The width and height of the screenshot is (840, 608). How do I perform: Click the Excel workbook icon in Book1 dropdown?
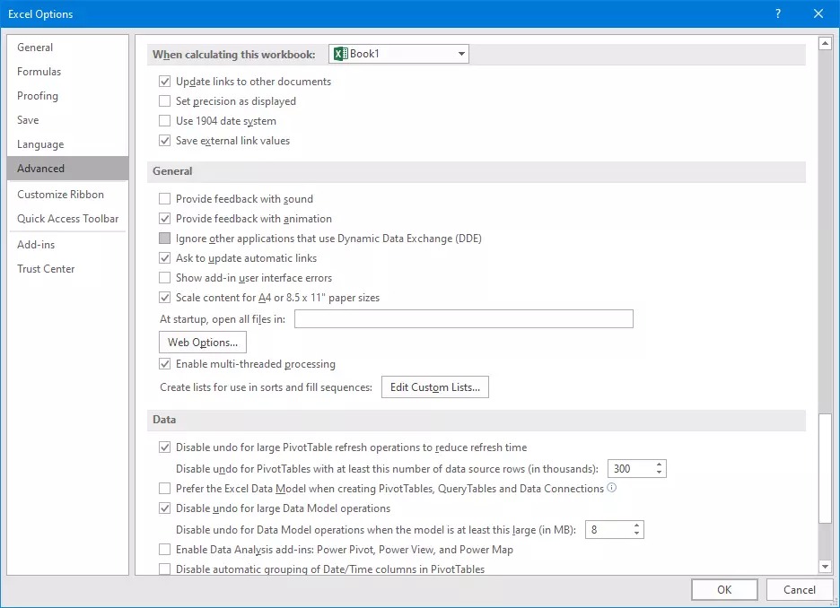coord(341,54)
